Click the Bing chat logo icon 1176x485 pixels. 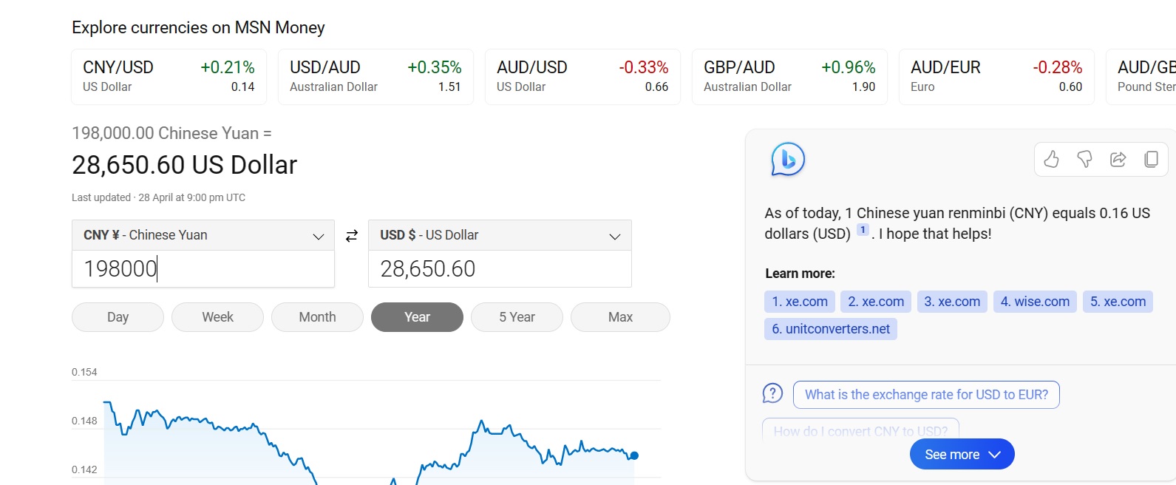787,159
